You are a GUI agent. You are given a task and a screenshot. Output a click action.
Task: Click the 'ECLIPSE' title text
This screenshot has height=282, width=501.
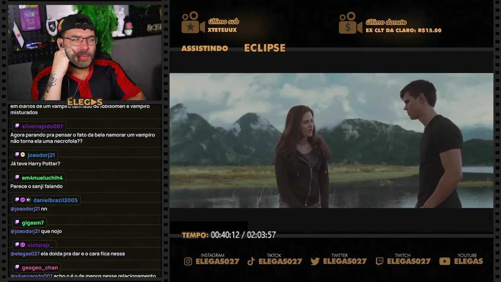click(265, 48)
